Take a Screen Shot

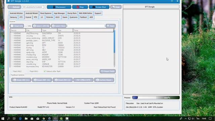(x=99, y=7)
